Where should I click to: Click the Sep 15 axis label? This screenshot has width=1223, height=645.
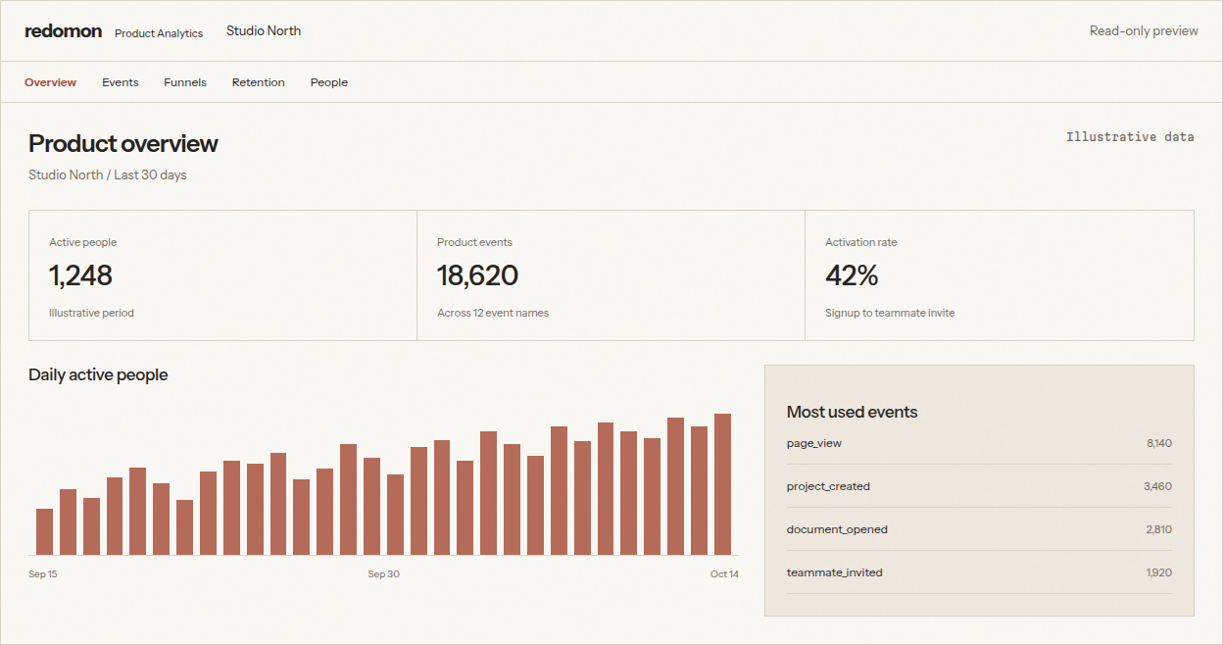coord(43,574)
